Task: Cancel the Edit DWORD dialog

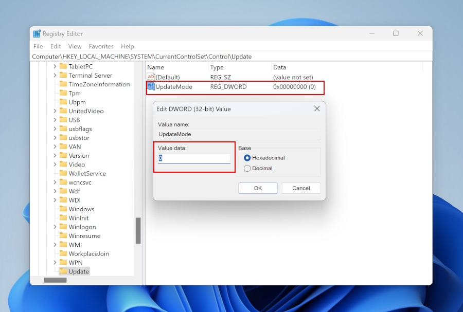Action: pos(301,188)
